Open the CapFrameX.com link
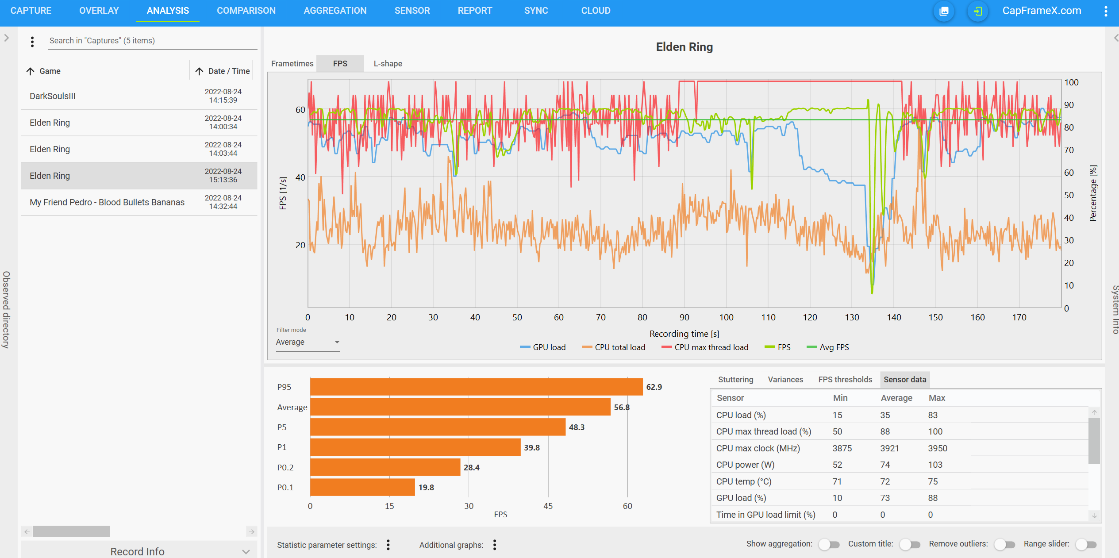The width and height of the screenshot is (1119, 558). tap(1042, 11)
